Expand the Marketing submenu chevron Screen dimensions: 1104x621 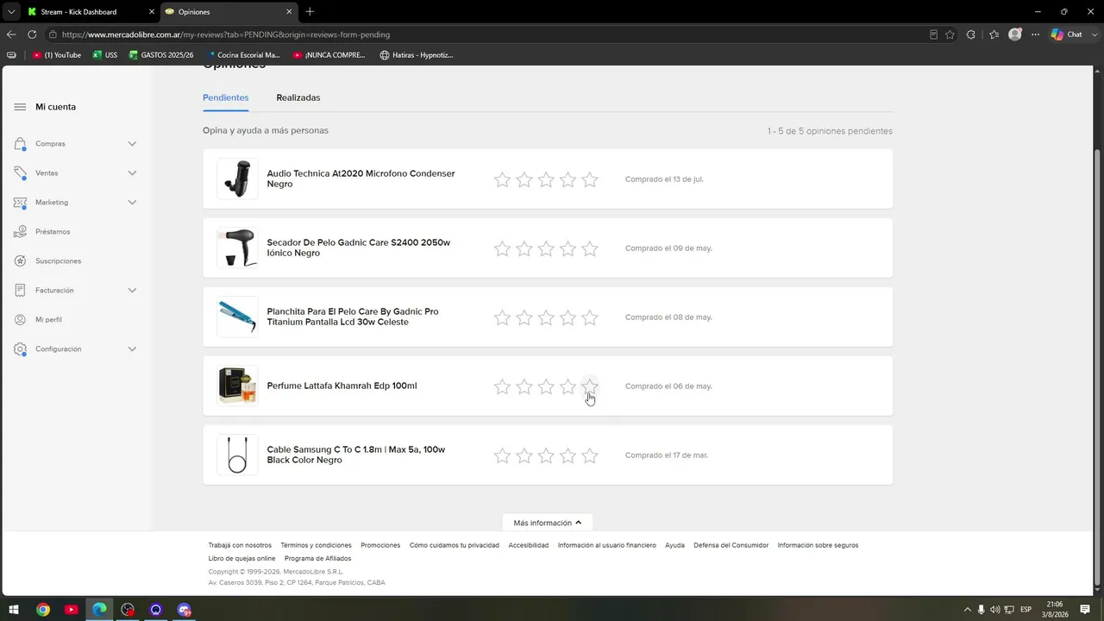[x=132, y=203]
